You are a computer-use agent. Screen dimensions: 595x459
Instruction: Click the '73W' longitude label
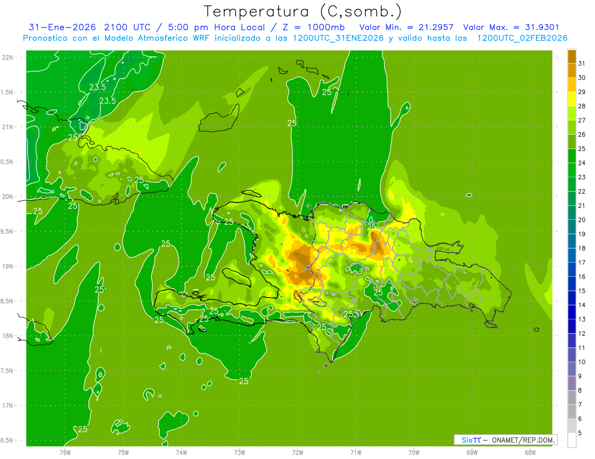239,452
